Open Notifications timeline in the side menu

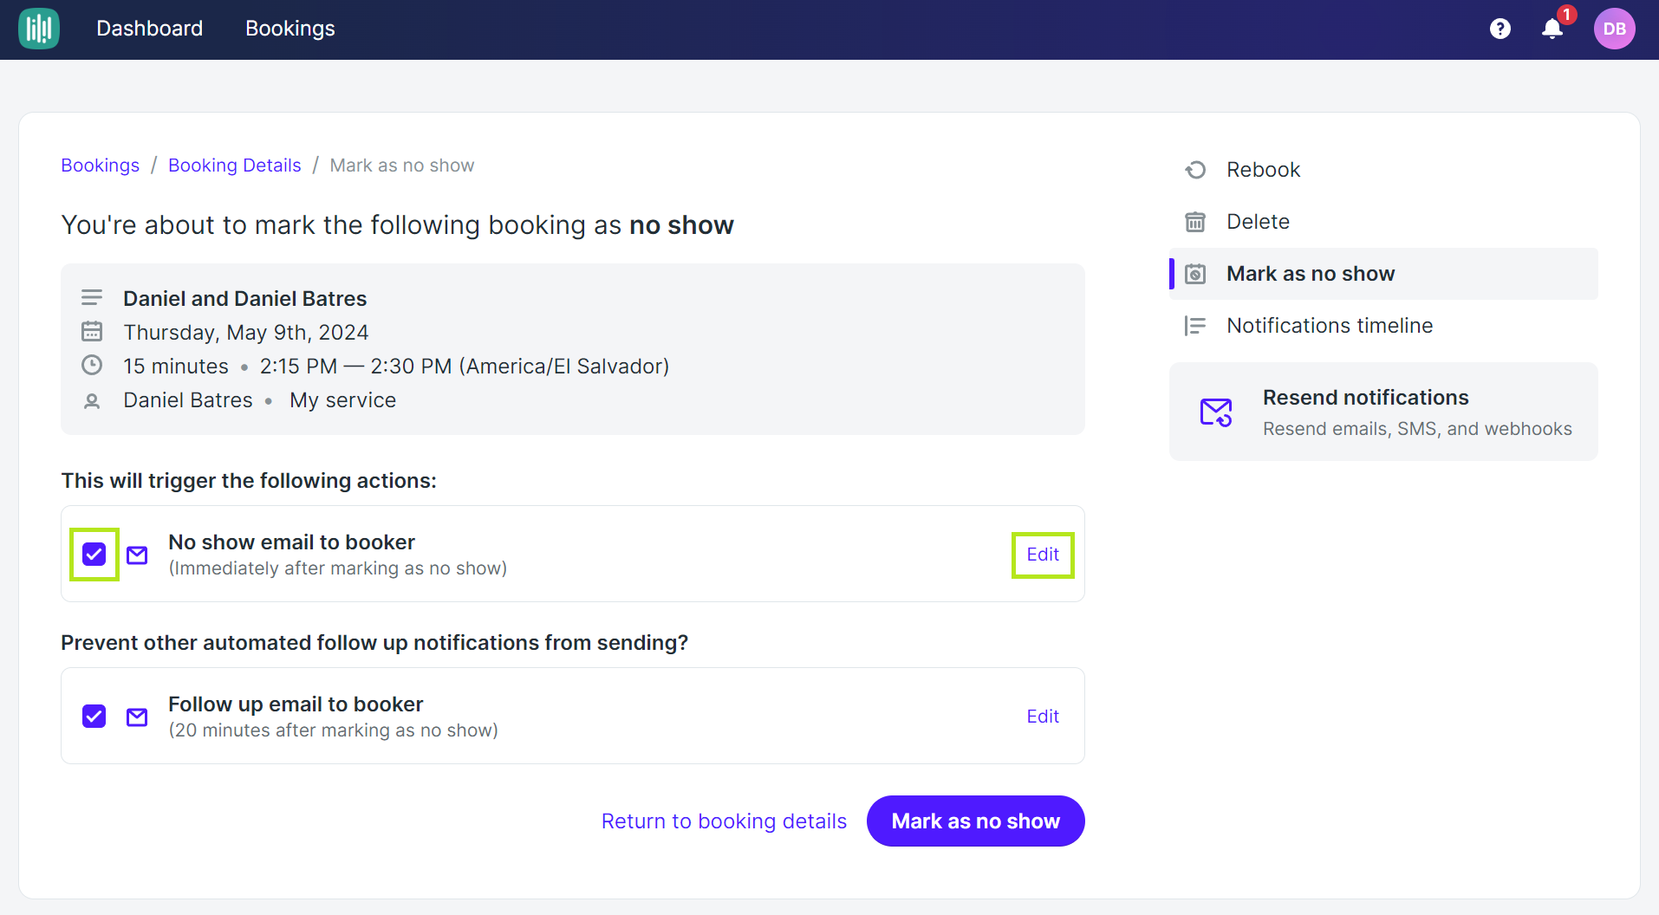point(1383,326)
